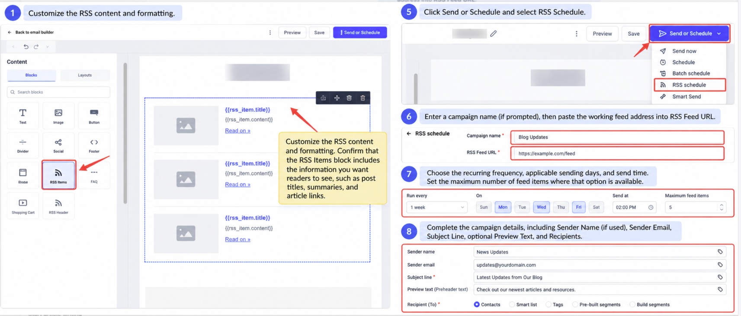
Task: Add the FAQ block
Action: click(94, 175)
